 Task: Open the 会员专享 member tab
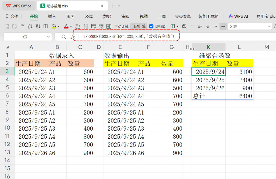coord(183,16)
